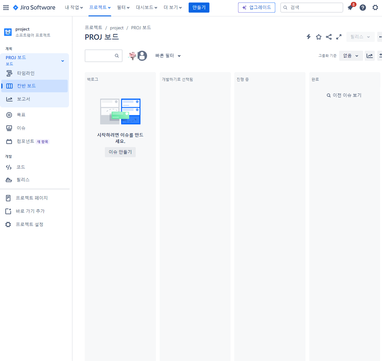Click the 새 항목 badge next to 컴포넌트

click(x=43, y=142)
